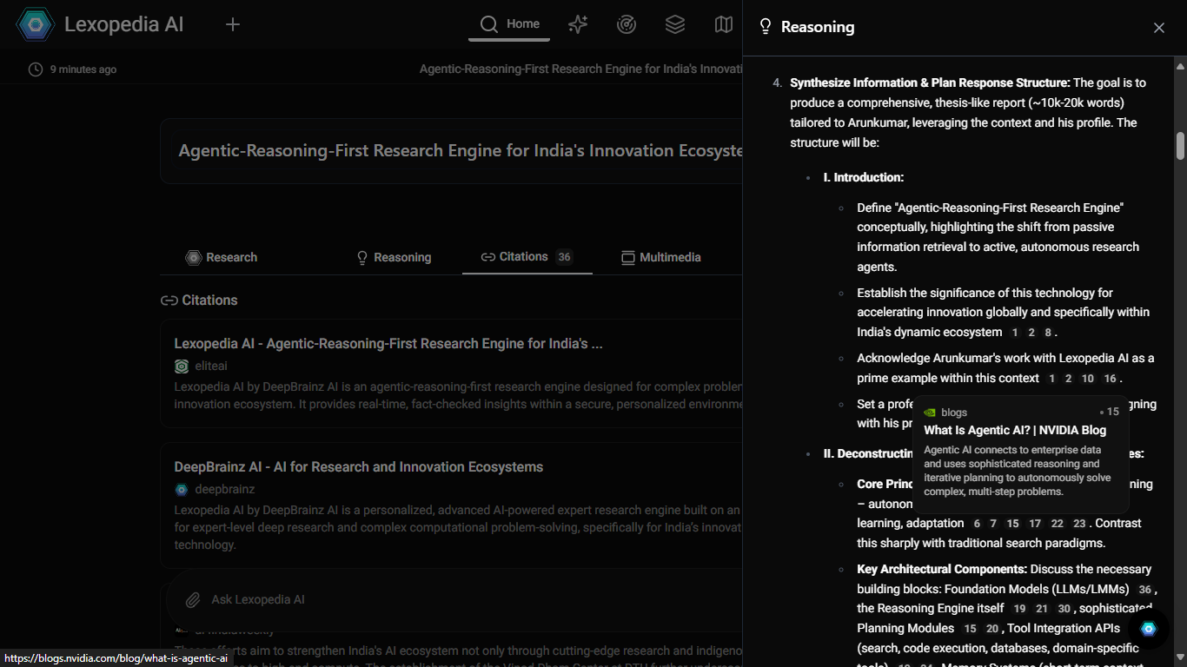This screenshot has height=667, width=1187.
Task: Click the "eliteai" source name
Action: (211, 367)
